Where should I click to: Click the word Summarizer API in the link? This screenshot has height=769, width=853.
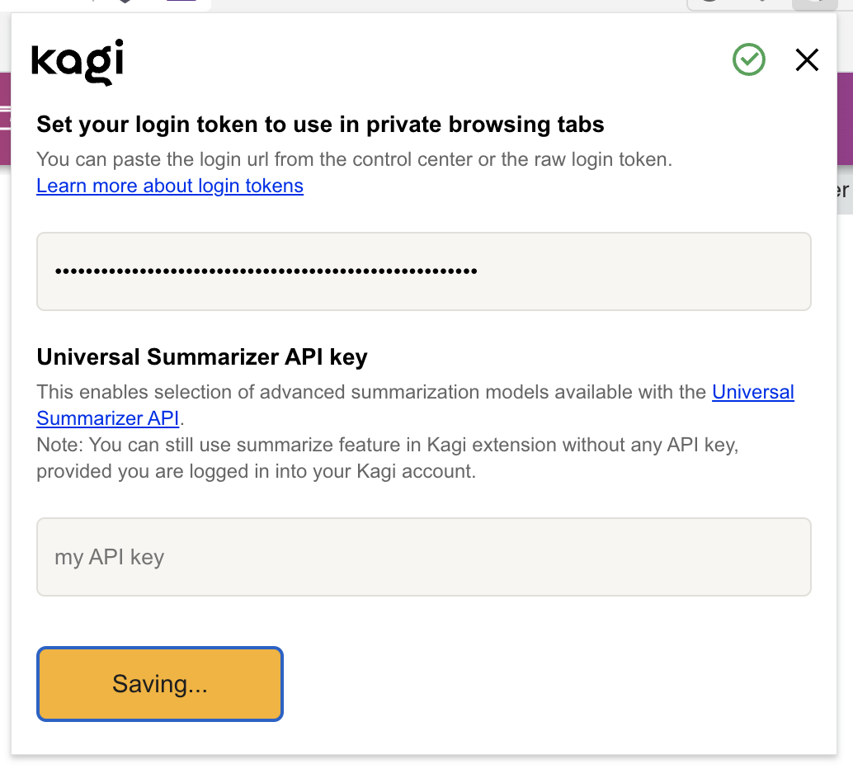107,418
